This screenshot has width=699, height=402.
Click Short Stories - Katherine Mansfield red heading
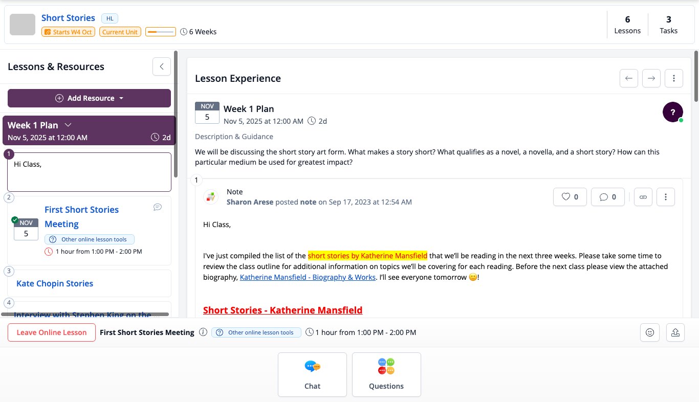point(282,310)
